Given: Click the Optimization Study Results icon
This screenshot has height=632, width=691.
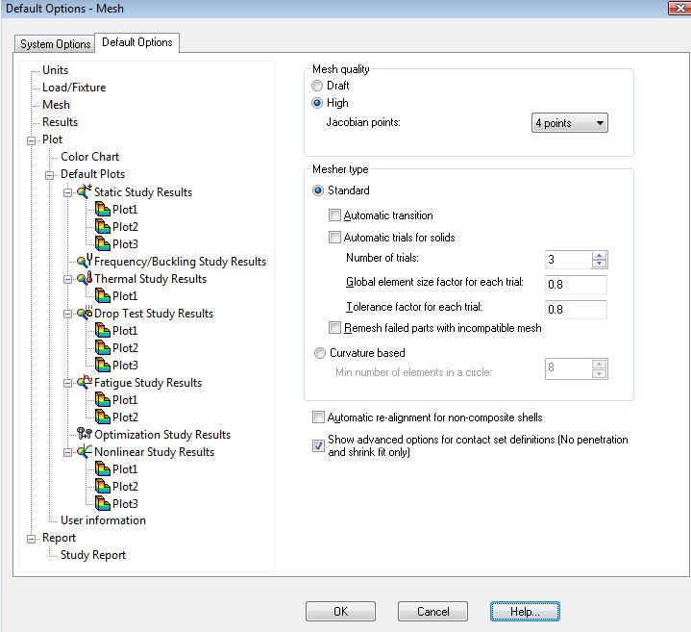Looking at the screenshot, I should 85,434.
